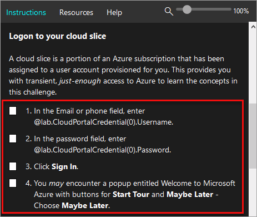Viewport: 257px width, 217px height.
Task: Click the CloudPortalCredential Username text
Action: tap(104, 122)
